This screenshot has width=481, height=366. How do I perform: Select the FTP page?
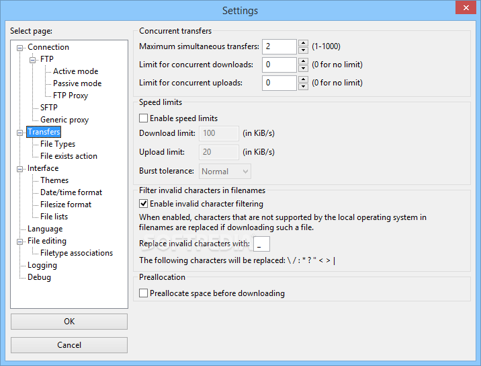[46, 59]
